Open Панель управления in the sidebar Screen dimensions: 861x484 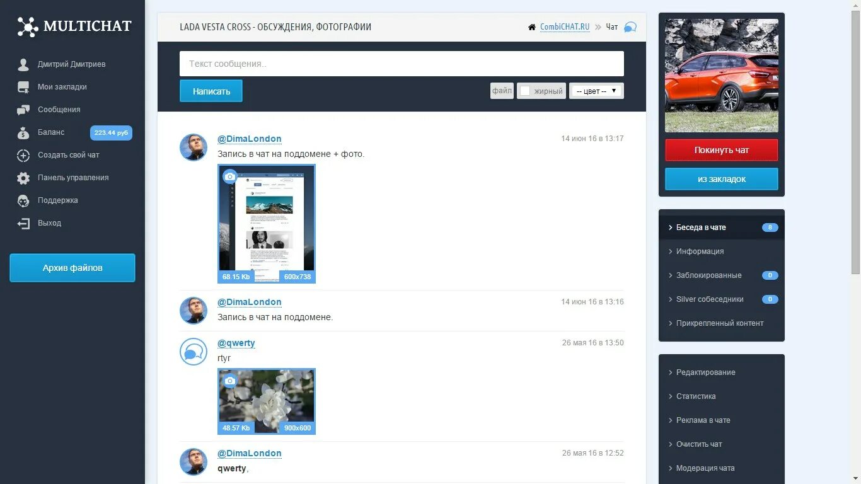point(73,178)
